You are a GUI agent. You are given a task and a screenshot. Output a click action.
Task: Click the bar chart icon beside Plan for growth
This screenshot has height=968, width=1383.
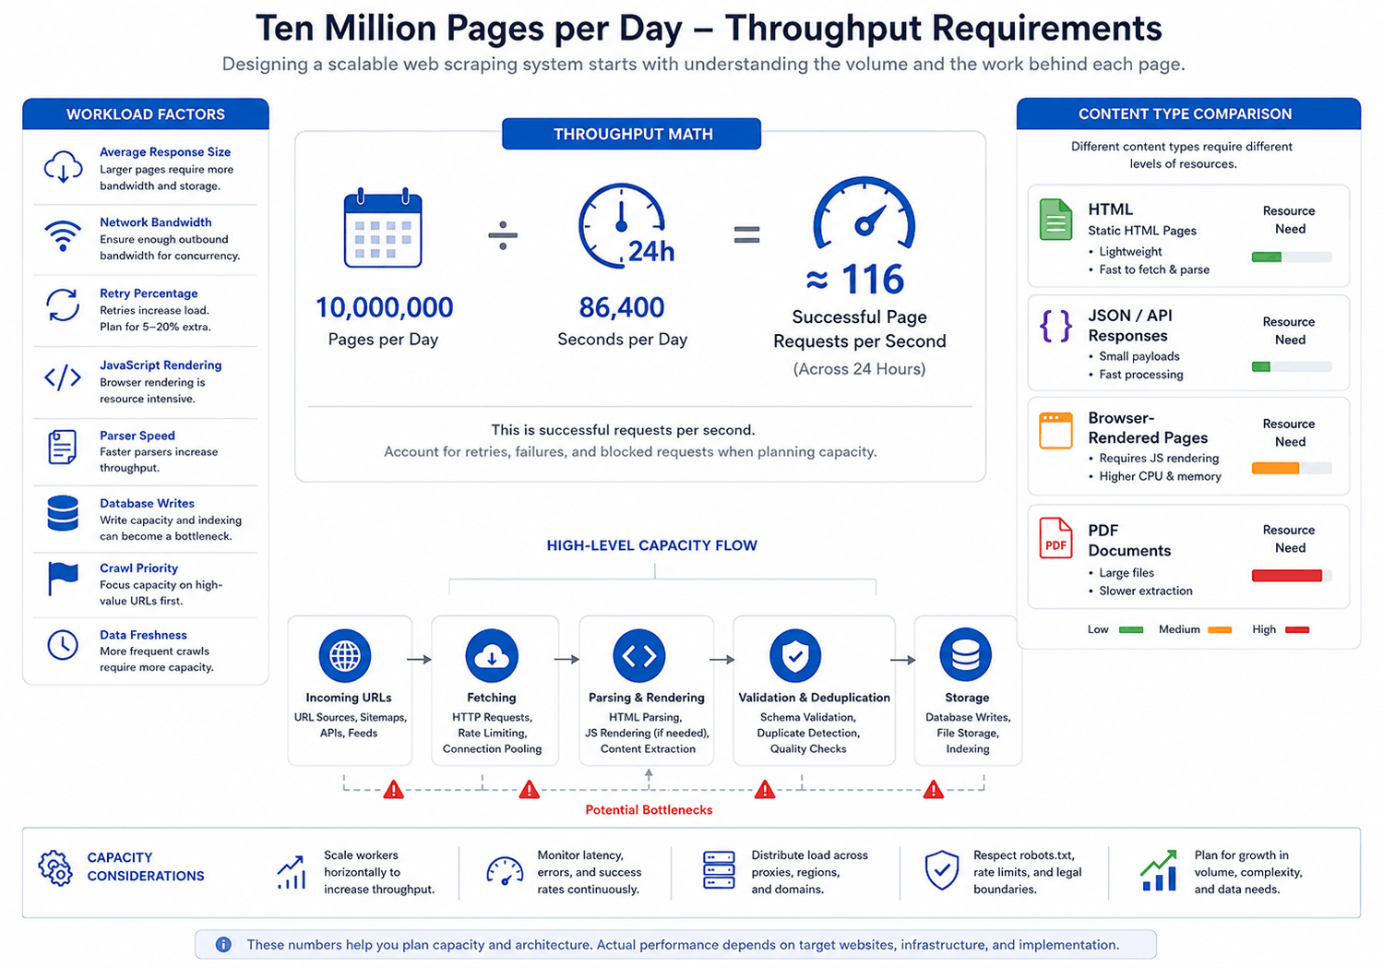[1159, 870]
